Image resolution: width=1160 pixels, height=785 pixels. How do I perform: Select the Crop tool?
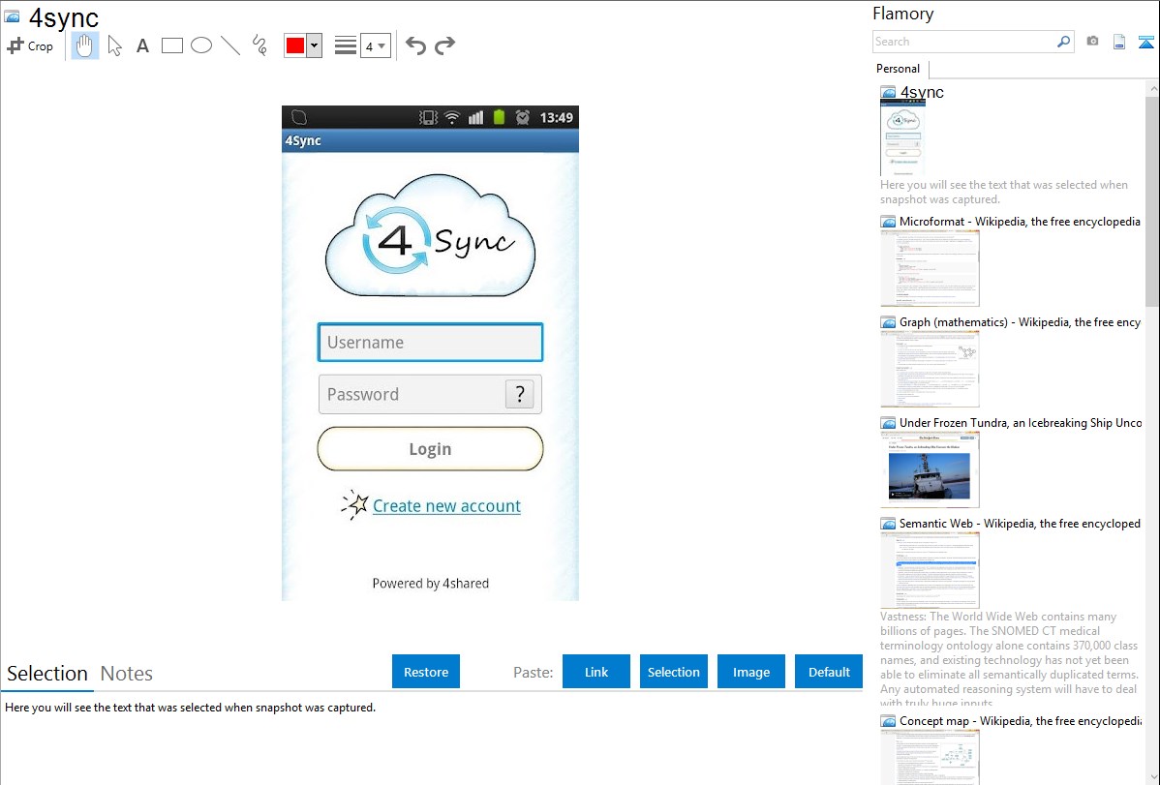(x=30, y=45)
